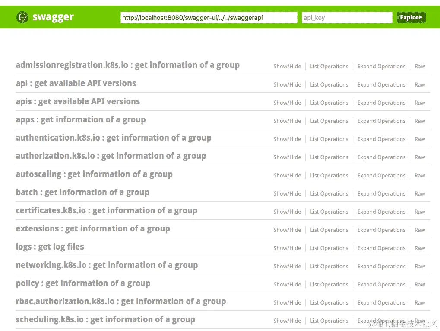Toggle Show/Hide for the api row
This screenshot has width=440, height=331.
287,85
